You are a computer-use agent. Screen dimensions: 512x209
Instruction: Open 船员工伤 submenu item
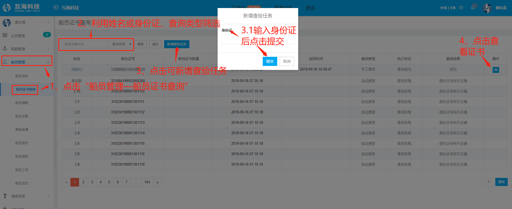[x=22, y=170]
